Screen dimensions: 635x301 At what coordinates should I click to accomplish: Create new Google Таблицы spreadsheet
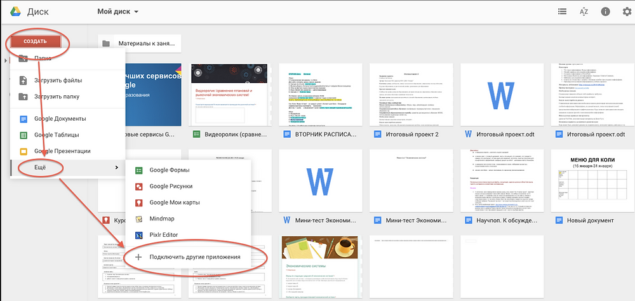click(x=58, y=135)
